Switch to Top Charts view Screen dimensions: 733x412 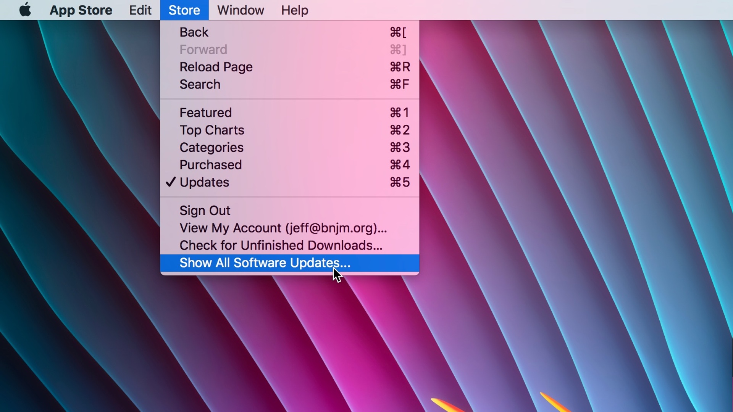(212, 130)
